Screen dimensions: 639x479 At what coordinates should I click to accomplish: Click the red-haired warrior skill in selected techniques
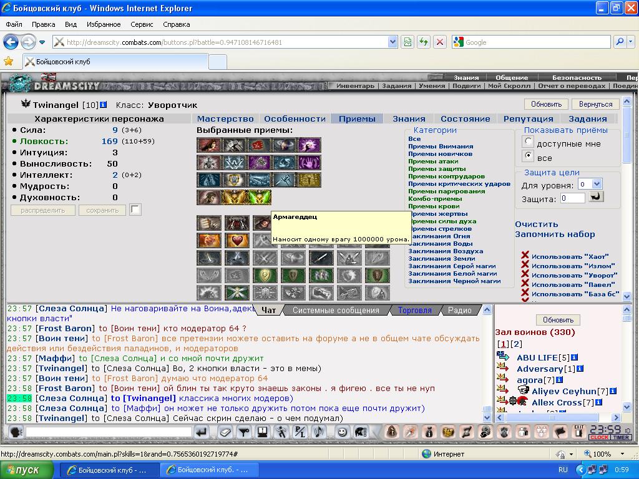208,145
